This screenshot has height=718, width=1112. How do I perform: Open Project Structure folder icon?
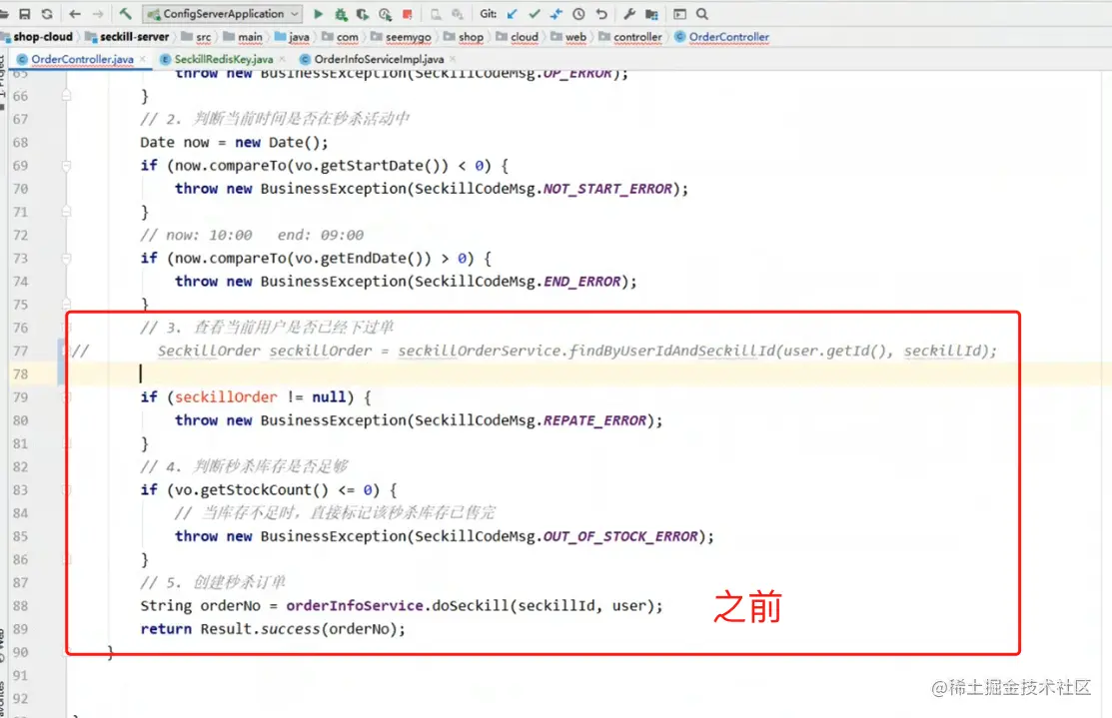(651, 13)
